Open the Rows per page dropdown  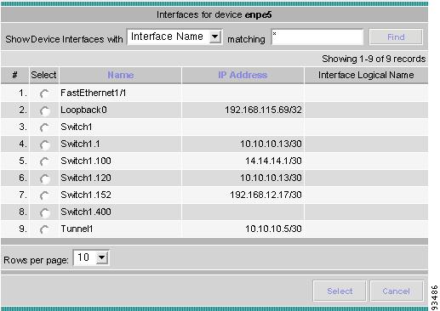tap(91, 257)
